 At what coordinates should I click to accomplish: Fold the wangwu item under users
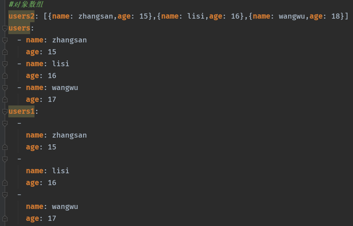pyautogui.click(x=5, y=88)
